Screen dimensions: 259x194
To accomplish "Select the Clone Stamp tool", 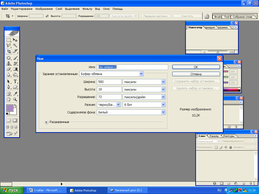I will (x=9, y=63).
